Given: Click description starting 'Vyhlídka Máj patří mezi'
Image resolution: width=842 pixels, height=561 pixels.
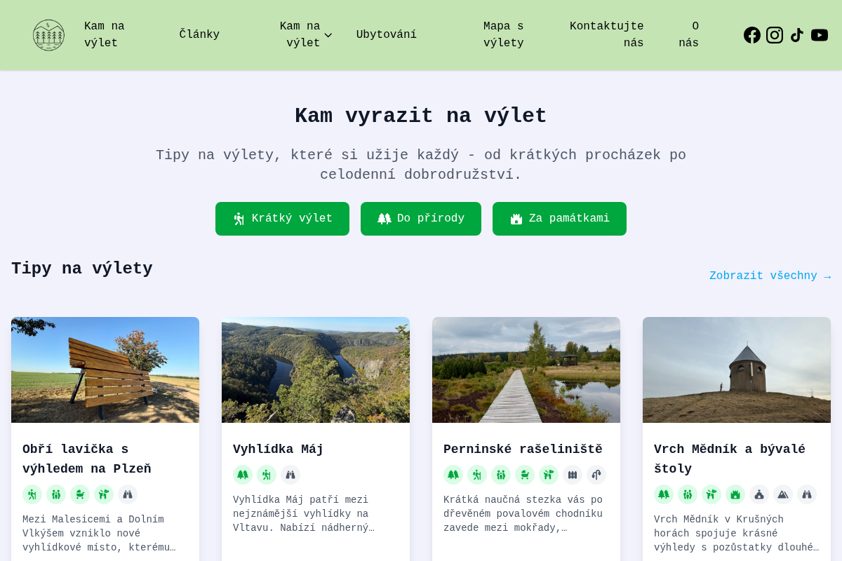Looking at the screenshot, I should pos(303,514).
